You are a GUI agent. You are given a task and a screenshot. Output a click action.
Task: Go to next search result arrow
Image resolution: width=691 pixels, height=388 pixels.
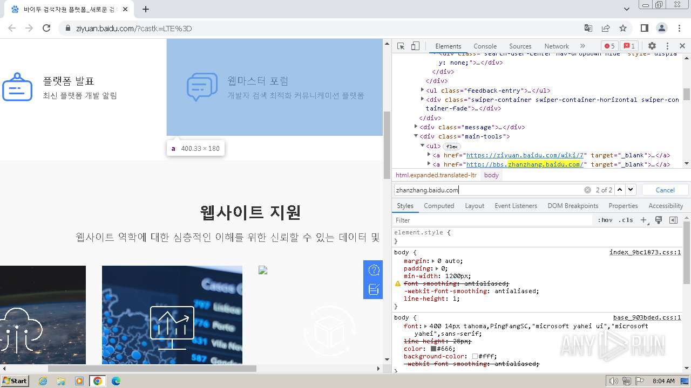click(631, 190)
